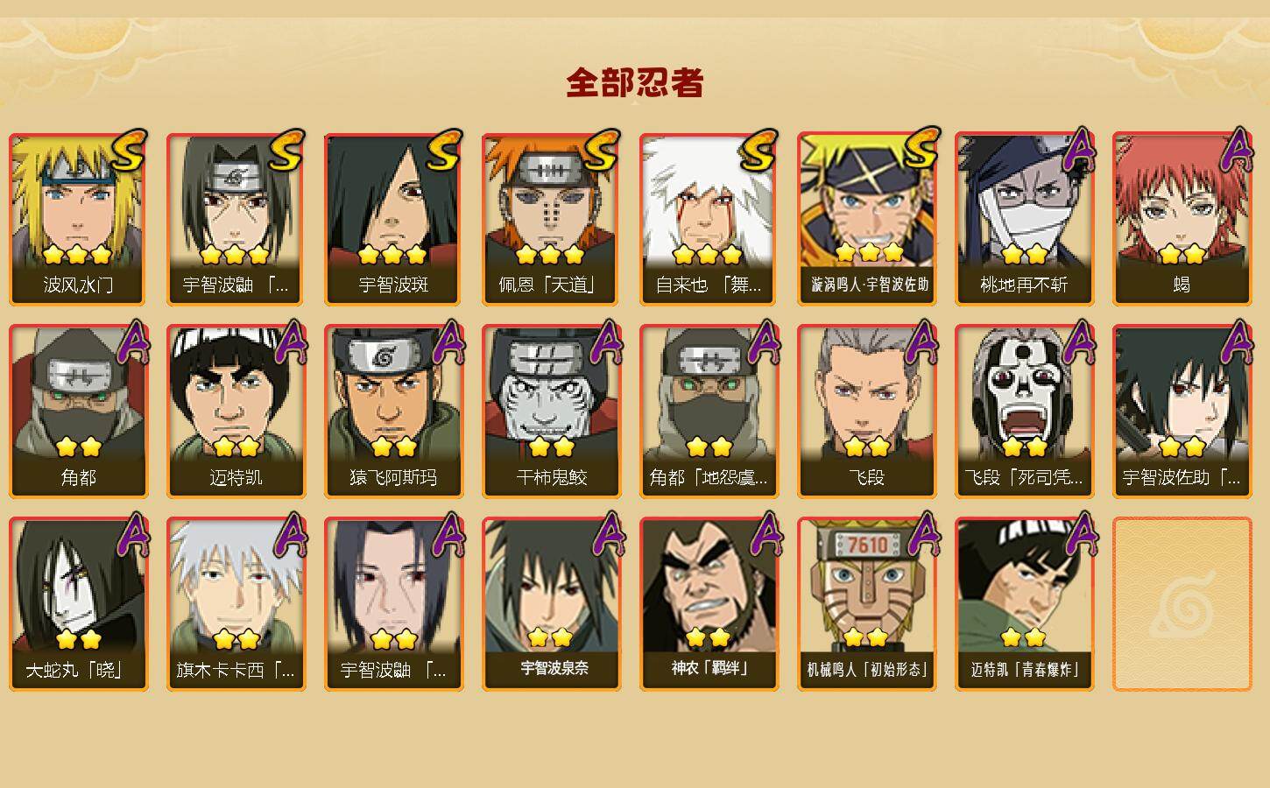Open the 迈特凯「青春爆炸」 card

pos(1024,604)
